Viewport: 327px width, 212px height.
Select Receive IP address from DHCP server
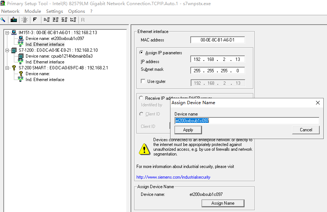point(141,98)
